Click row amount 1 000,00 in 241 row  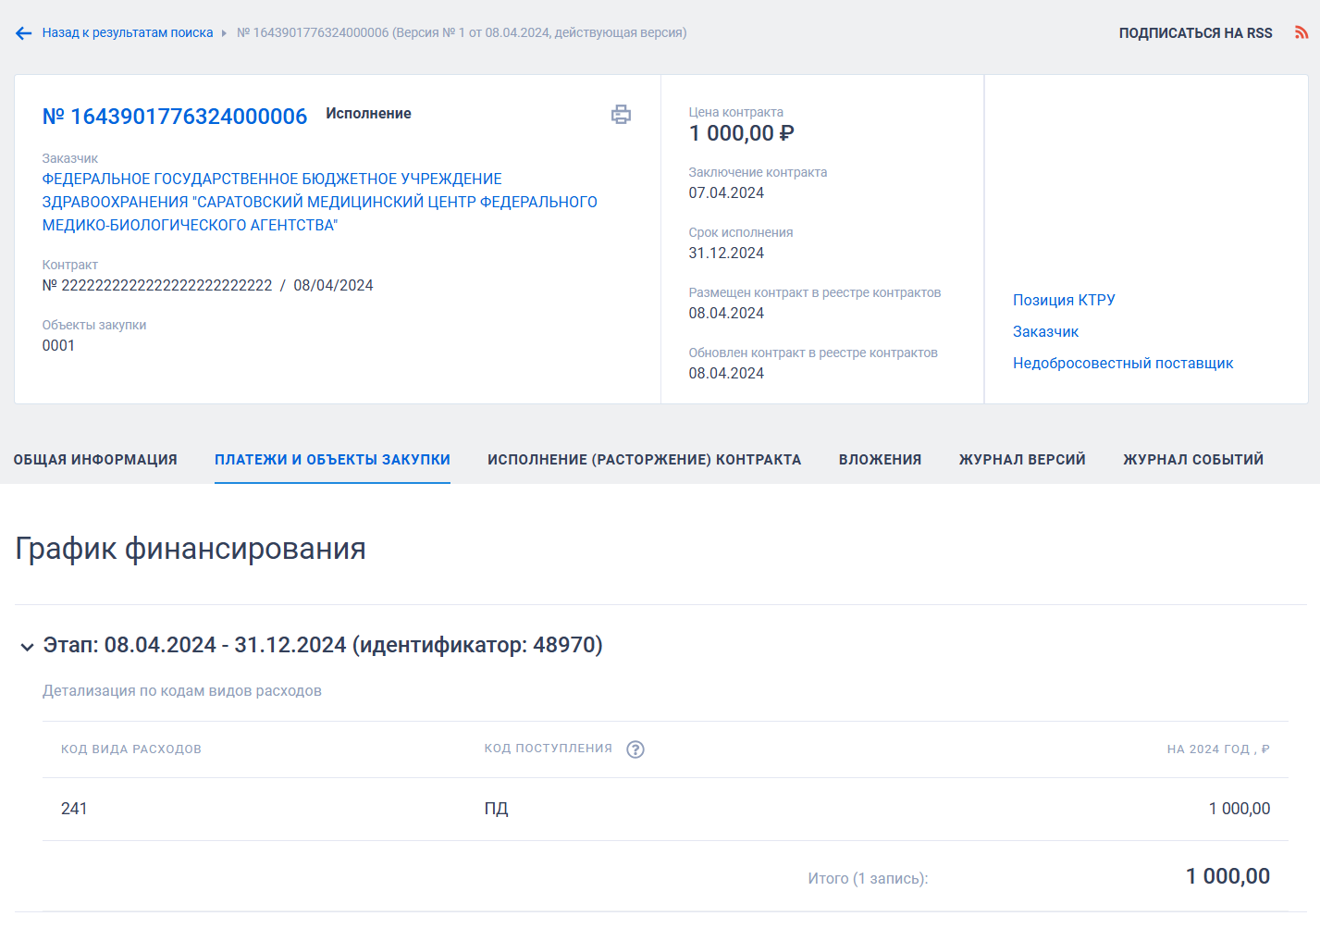(x=1239, y=809)
